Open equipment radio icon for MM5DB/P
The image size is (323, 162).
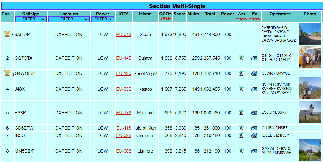point(254,151)
